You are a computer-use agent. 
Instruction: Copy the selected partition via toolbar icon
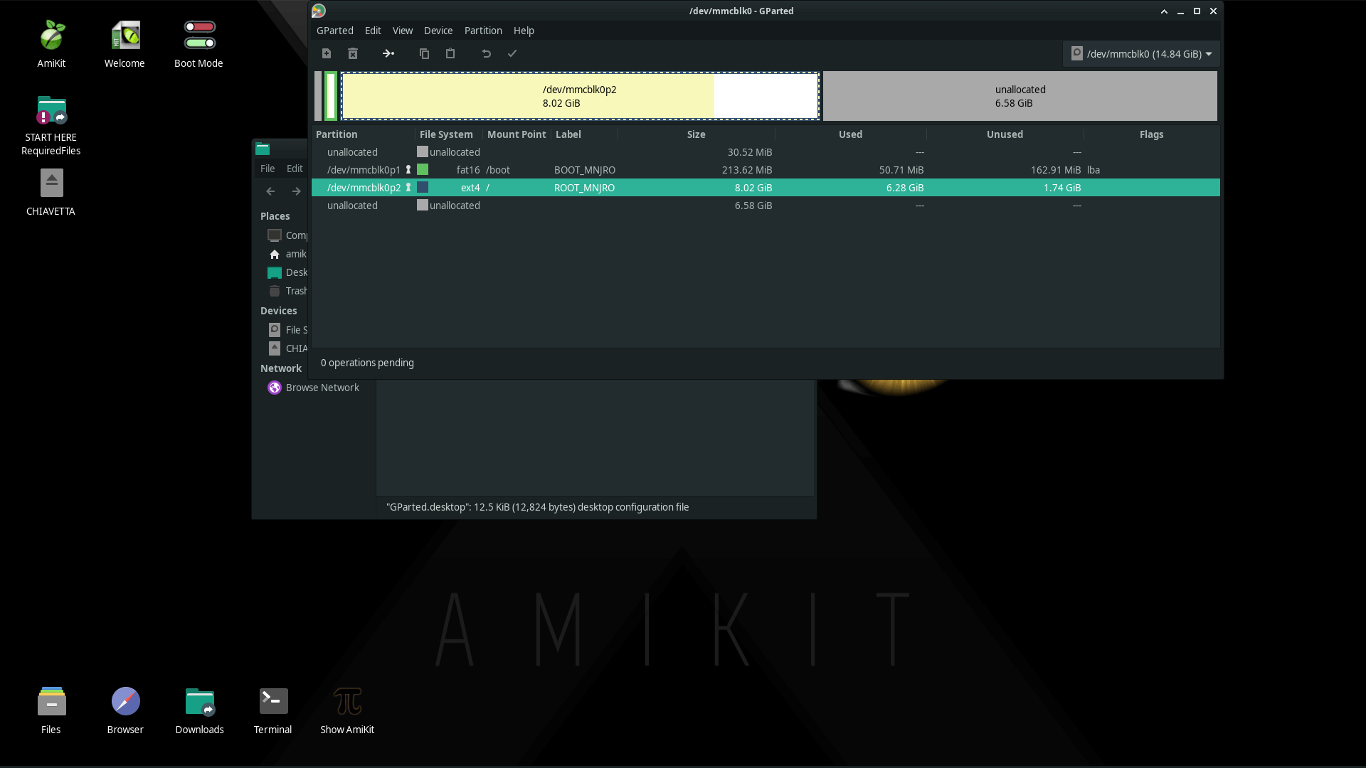(424, 53)
